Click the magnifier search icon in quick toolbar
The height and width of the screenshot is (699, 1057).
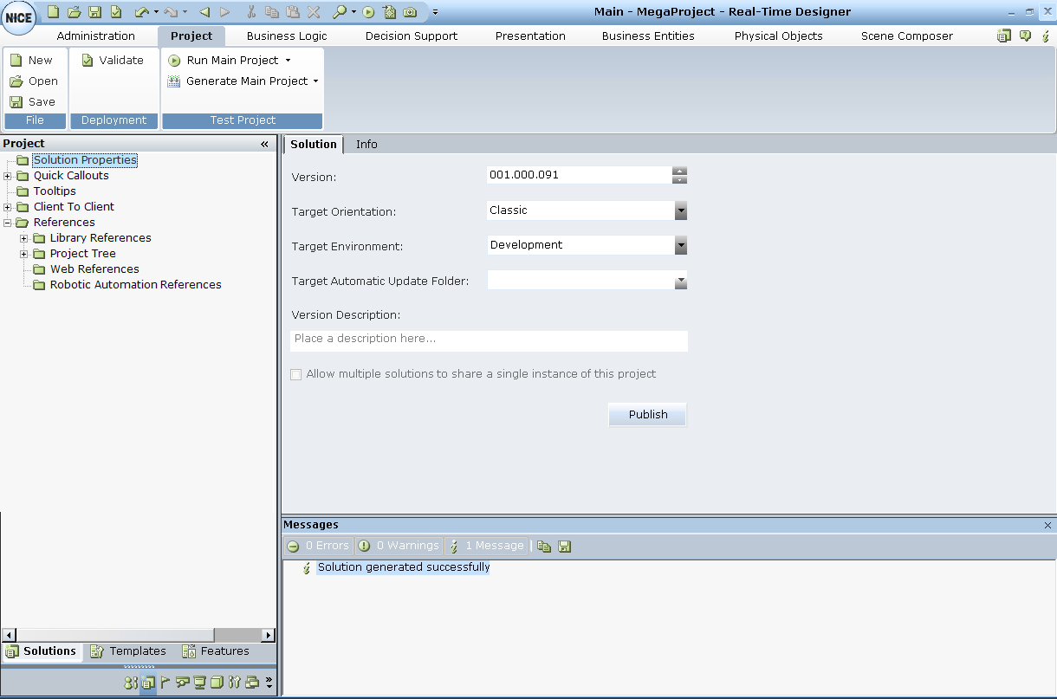pos(340,12)
